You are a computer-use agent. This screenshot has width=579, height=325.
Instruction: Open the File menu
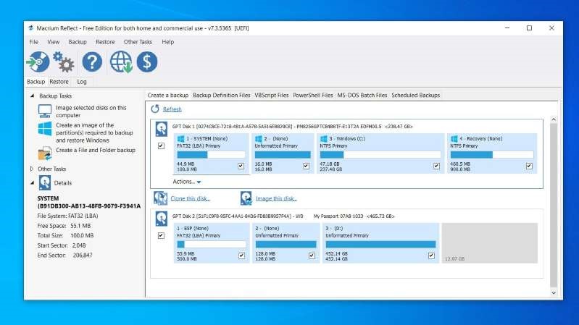(33, 42)
